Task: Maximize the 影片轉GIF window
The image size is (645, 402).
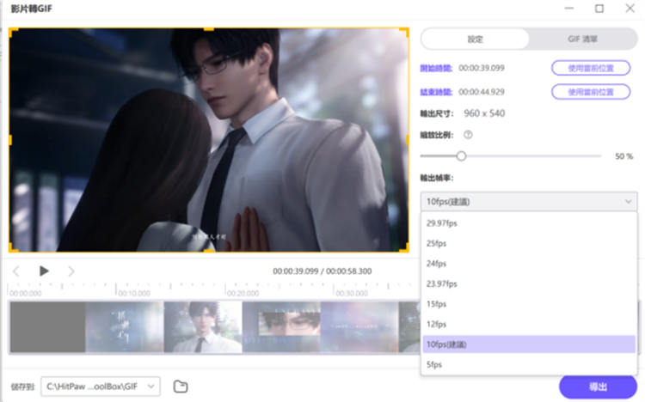Action: tap(599, 9)
